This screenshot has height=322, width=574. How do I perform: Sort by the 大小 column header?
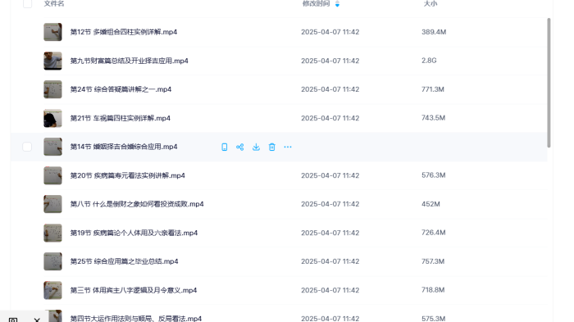click(430, 3)
